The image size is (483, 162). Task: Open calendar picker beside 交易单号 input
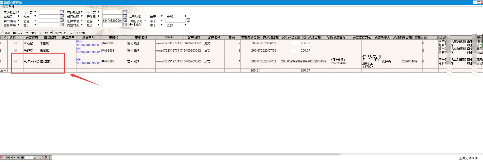pos(62,25)
